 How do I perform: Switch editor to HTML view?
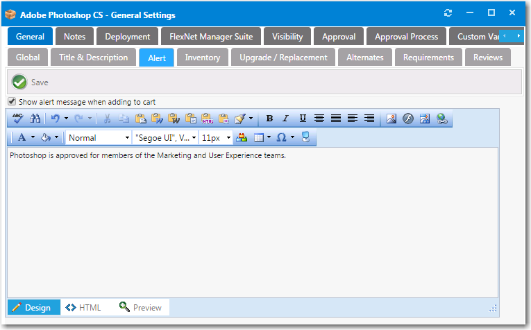pyautogui.click(x=83, y=307)
